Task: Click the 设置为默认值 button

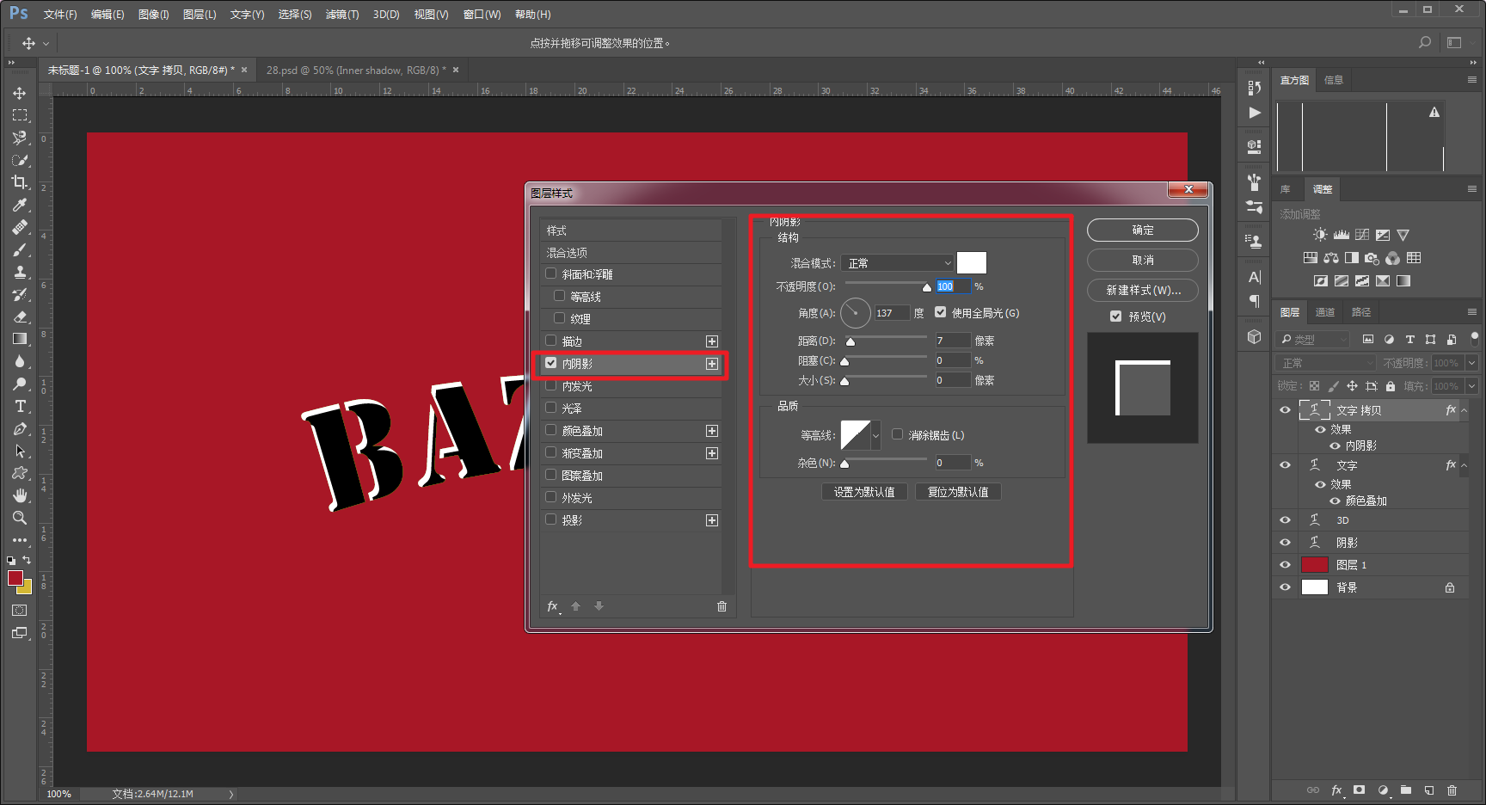Action: tap(864, 492)
